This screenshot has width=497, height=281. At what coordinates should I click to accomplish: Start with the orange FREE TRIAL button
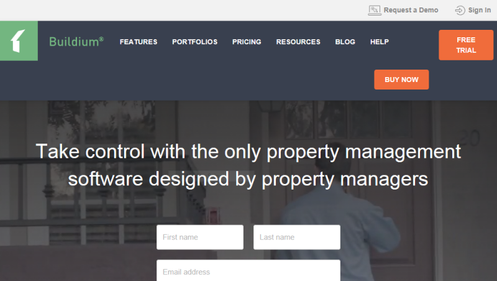click(466, 45)
